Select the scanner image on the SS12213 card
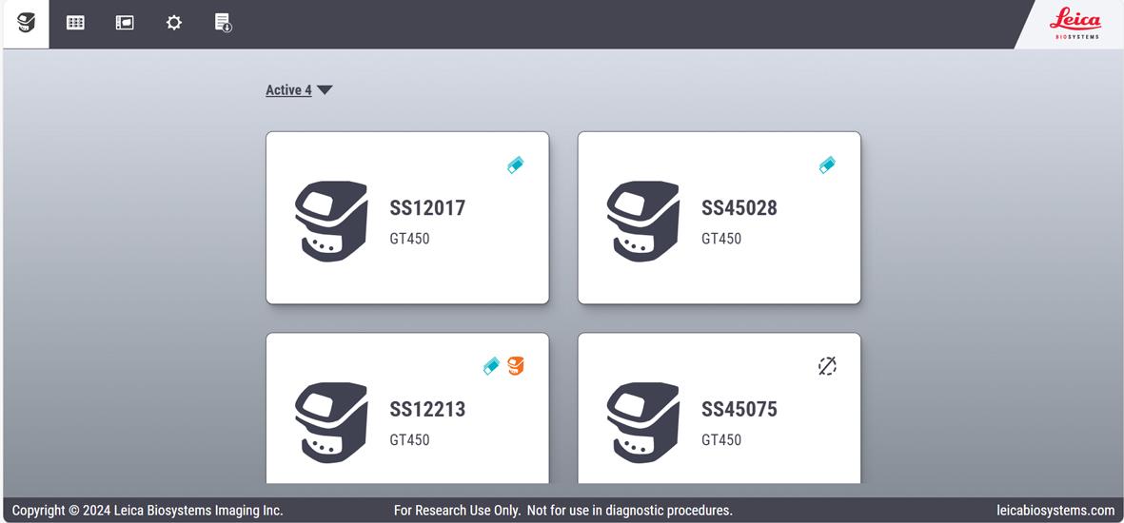Viewport: 1124px width, 523px height. click(x=331, y=423)
